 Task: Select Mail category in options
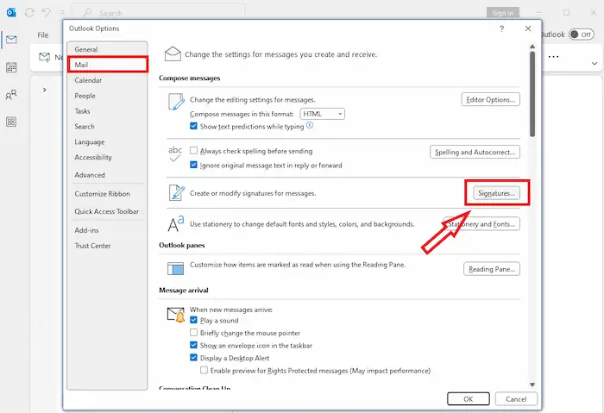coord(108,65)
